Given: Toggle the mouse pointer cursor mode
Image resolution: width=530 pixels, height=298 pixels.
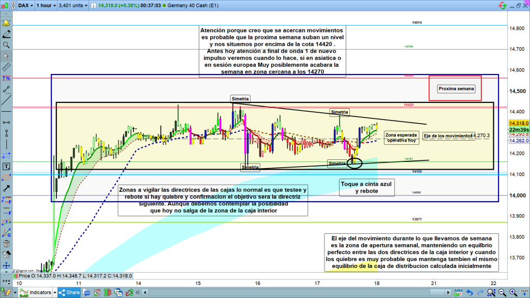Looking at the screenshot, I should tap(6, 56).
